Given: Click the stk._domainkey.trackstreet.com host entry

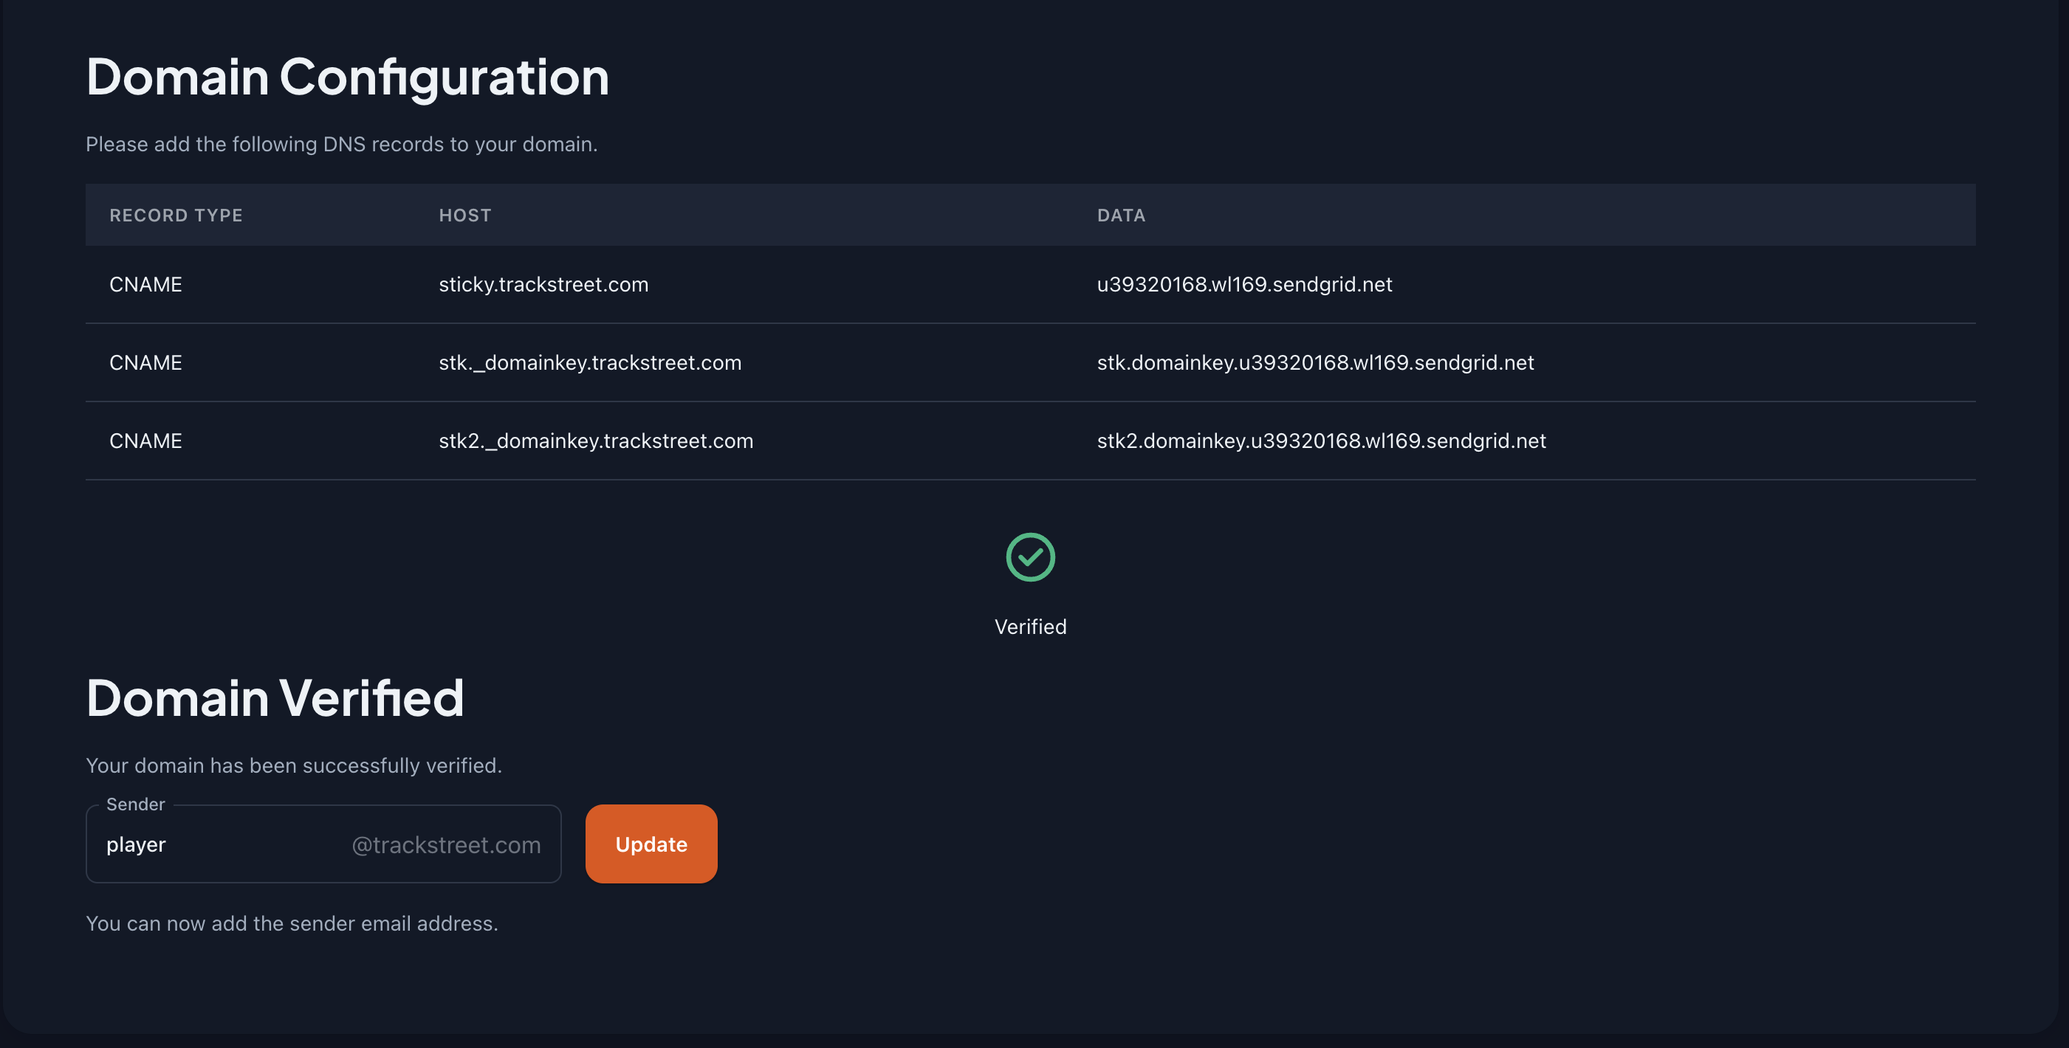Looking at the screenshot, I should [590, 362].
